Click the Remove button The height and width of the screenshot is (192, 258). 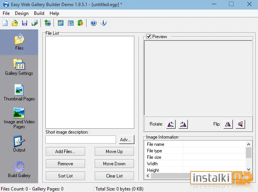65,163
